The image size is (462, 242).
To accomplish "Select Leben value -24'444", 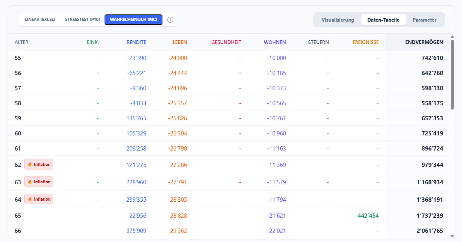I will pos(178,73).
